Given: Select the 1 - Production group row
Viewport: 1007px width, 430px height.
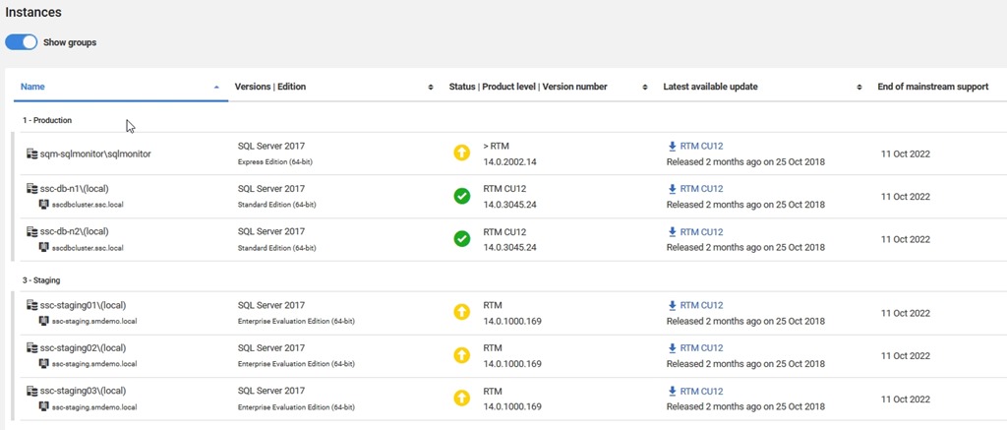Looking at the screenshot, I should tap(47, 120).
